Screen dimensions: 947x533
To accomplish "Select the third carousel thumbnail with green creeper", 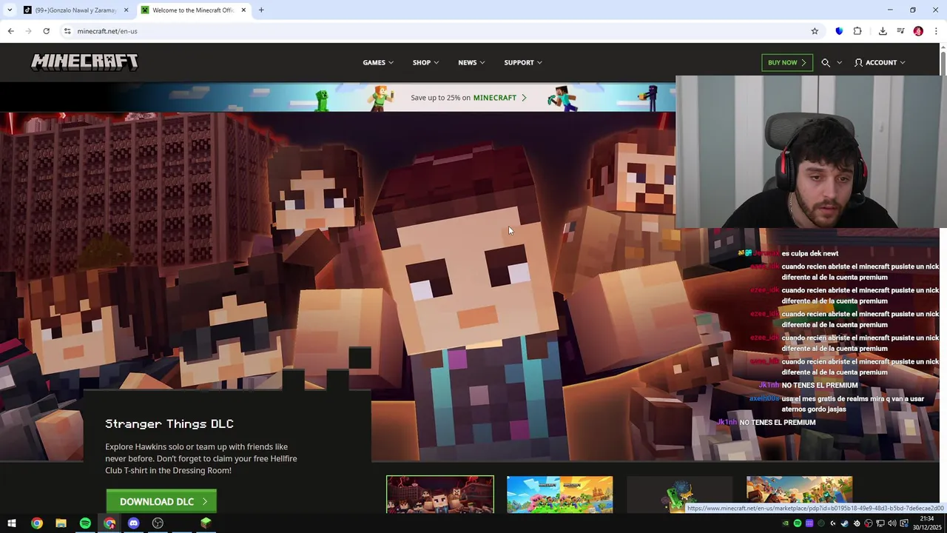I will 680,495.
